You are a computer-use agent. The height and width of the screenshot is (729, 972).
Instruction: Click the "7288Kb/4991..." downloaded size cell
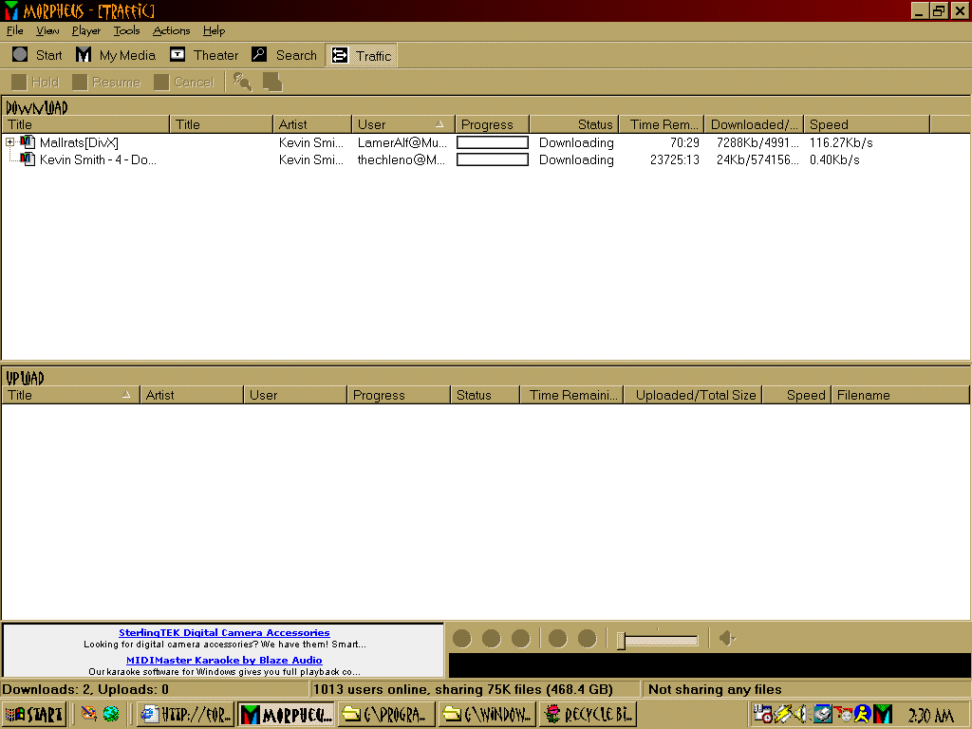pyautogui.click(x=757, y=142)
